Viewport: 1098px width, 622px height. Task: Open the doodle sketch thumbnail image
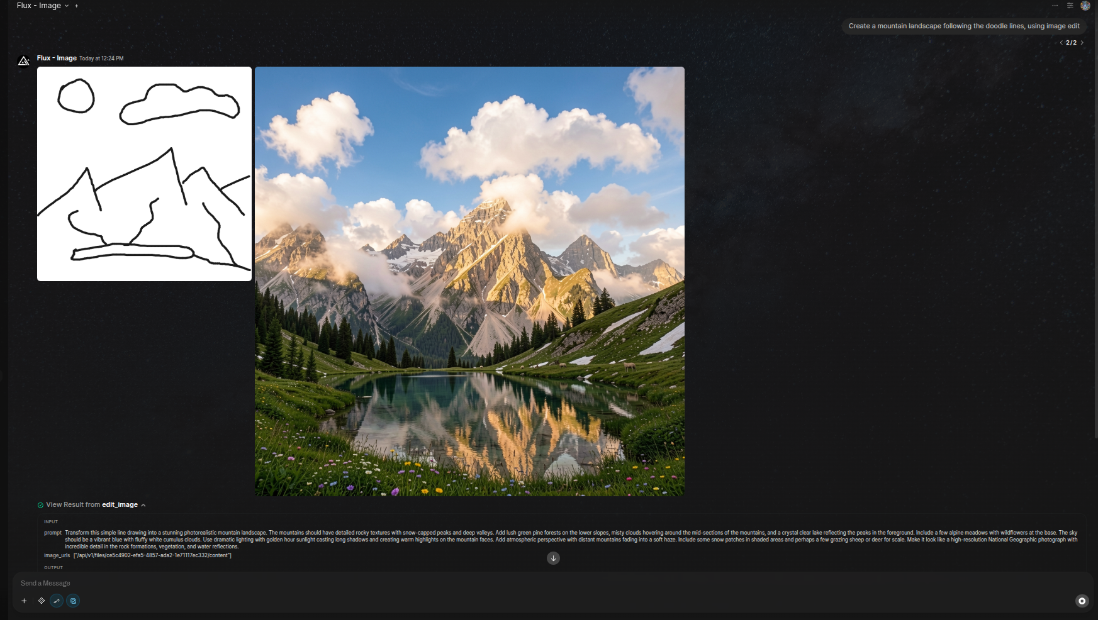pos(144,174)
